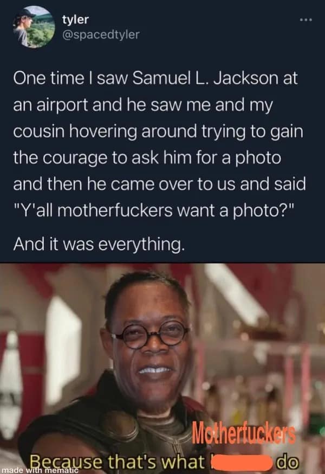Click the word "courage" in the tweet

point(72,158)
